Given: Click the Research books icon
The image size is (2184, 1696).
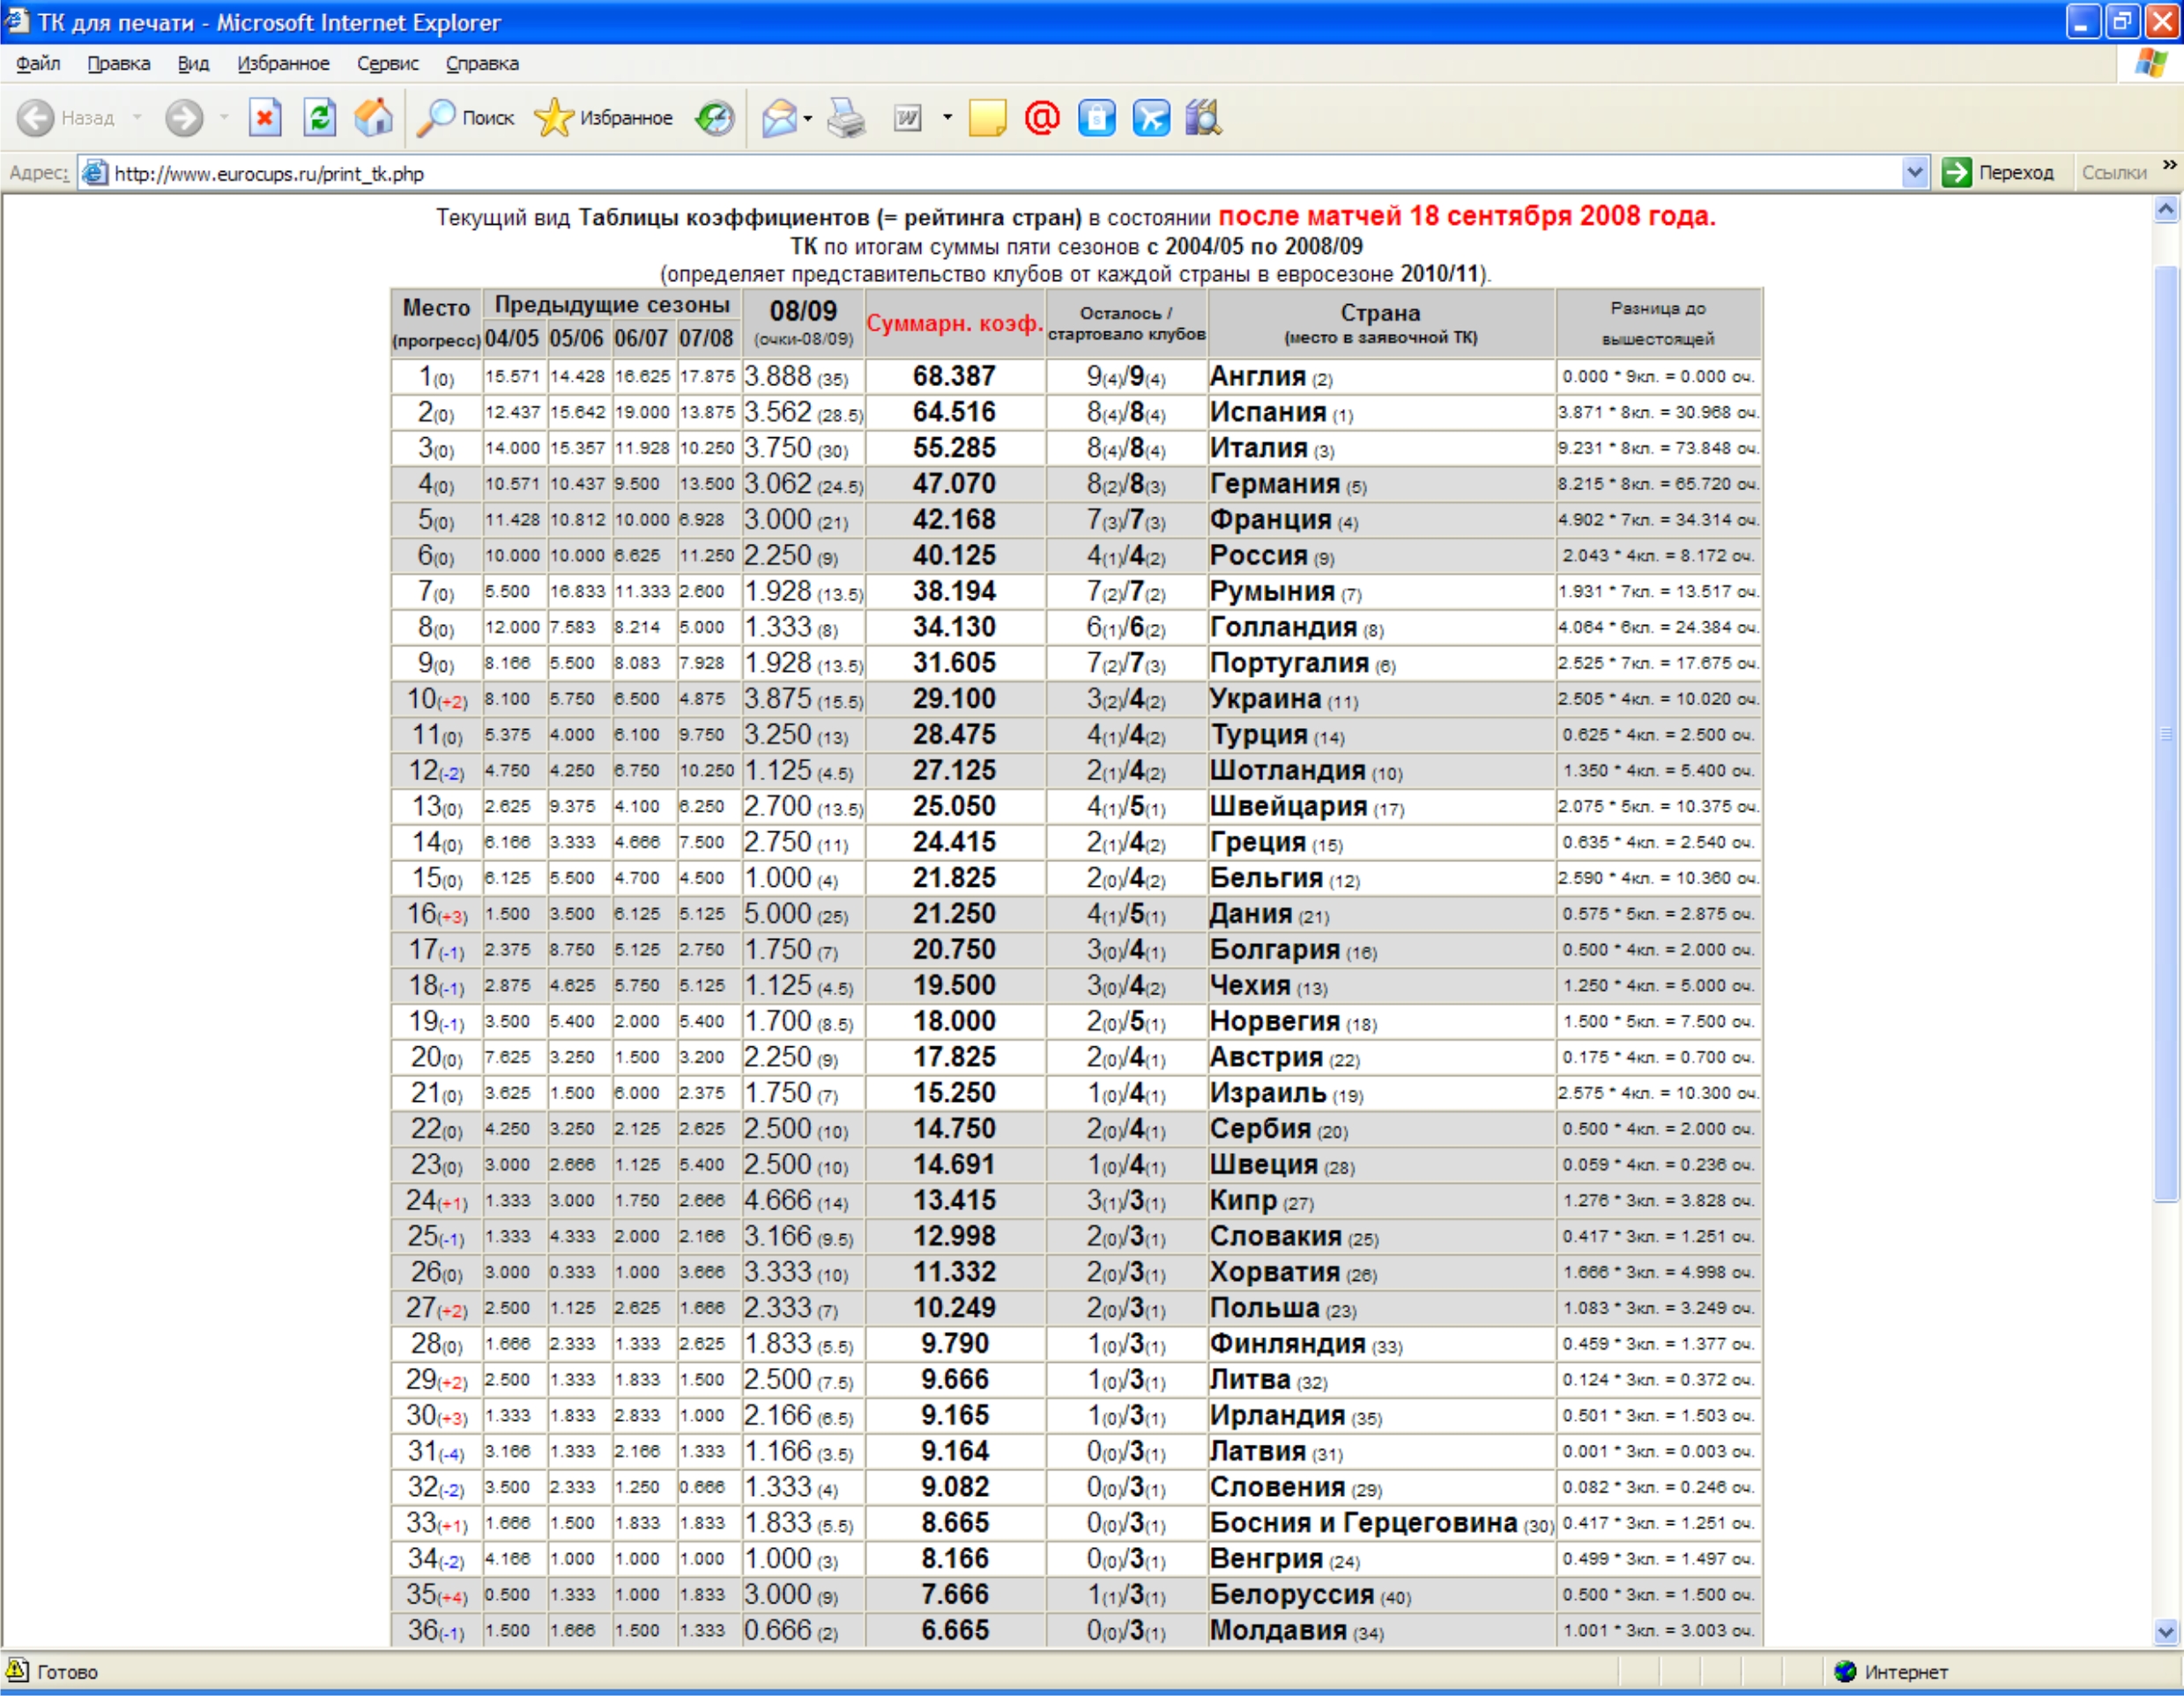Looking at the screenshot, I should pyautogui.click(x=1204, y=118).
